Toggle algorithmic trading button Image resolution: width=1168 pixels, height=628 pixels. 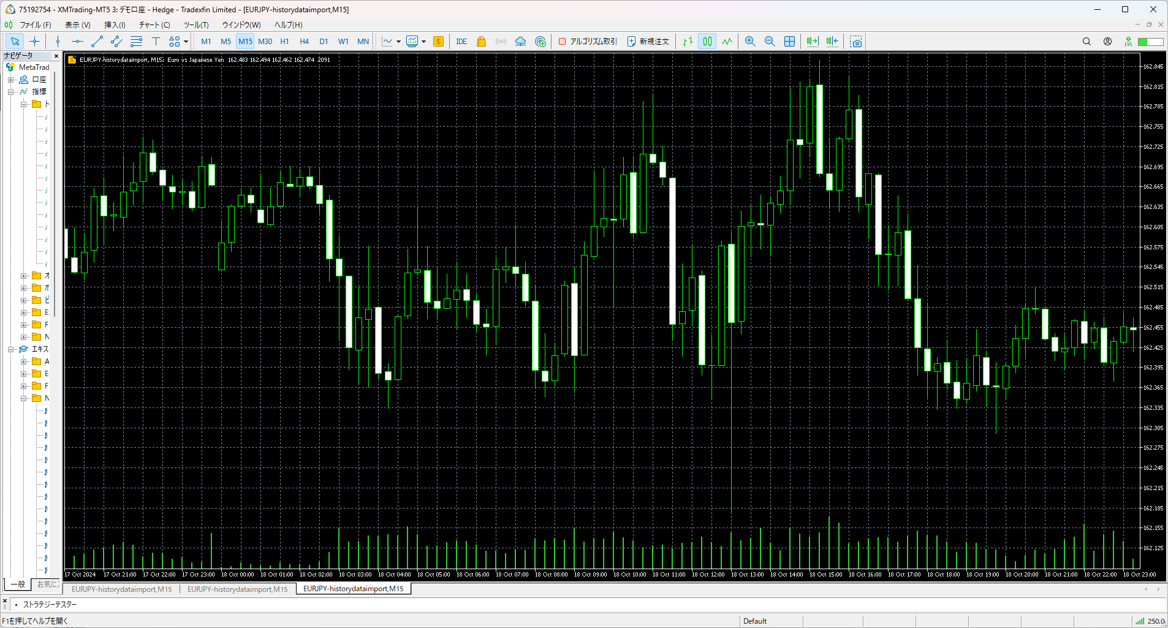[x=588, y=41]
